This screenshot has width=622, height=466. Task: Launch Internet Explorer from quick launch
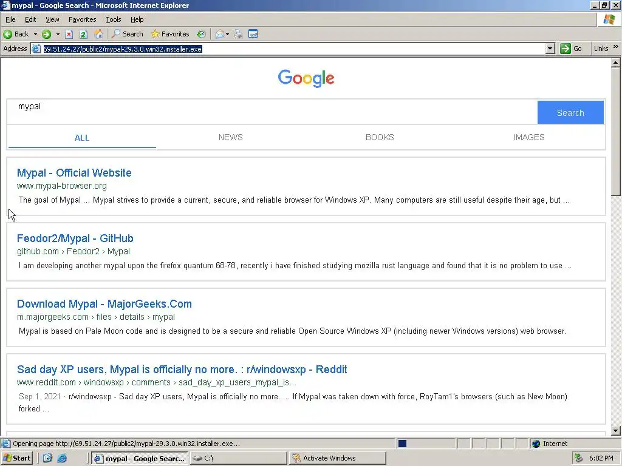click(x=62, y=458)
